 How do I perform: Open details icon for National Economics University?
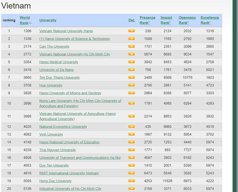(x=131, y=127)
